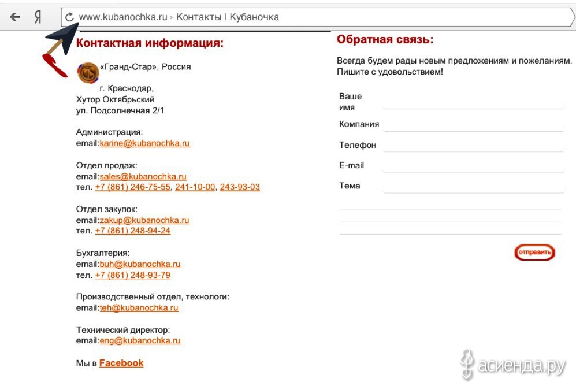Select the text Пишите с удовольствием!
576x382 pixels.
pyautogui.click(x=390, y=72)
